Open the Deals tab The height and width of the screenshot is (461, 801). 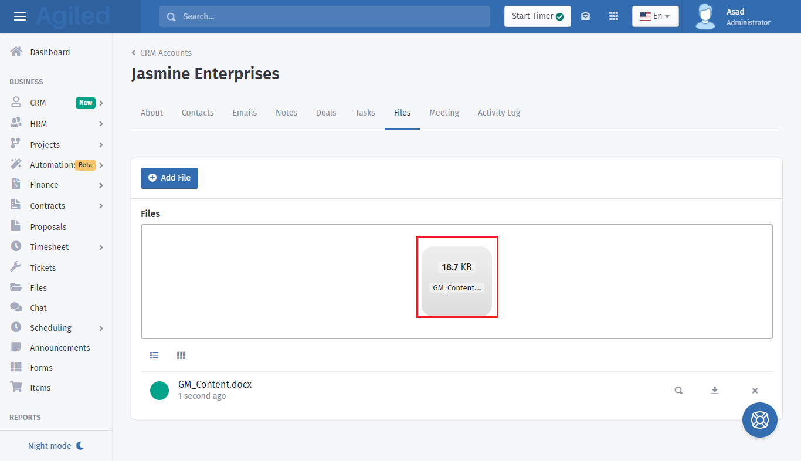[x=326, y=113]
